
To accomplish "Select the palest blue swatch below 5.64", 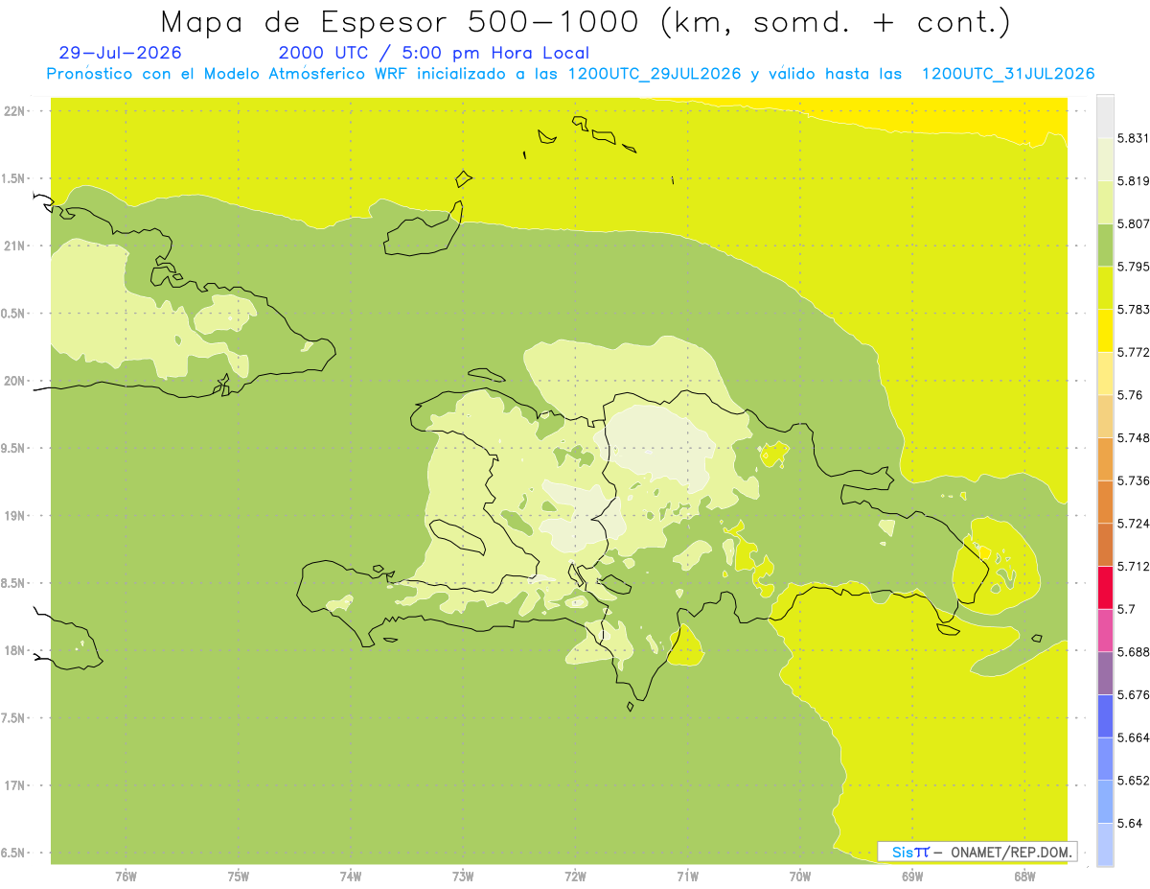I will (x=1105, y=844).
